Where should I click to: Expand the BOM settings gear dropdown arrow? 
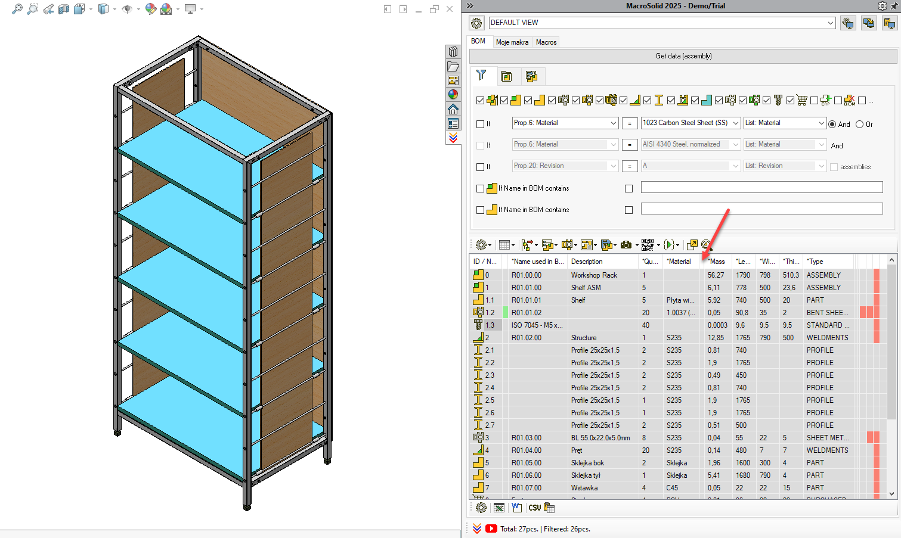pyautogui.click(x=490, y=245)
